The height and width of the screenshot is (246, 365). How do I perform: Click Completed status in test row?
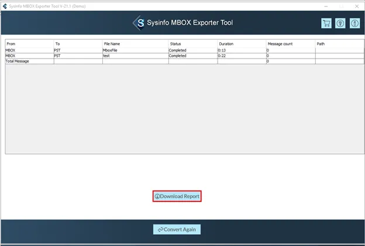[x=193, y=56]
